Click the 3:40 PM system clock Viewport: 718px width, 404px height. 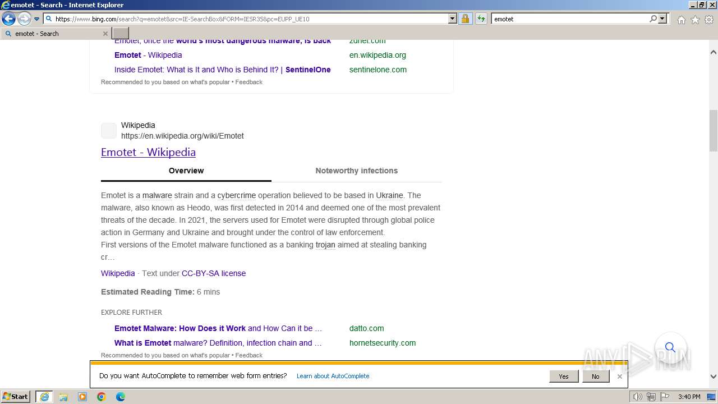pyautogui.click(x=689, y=397)
